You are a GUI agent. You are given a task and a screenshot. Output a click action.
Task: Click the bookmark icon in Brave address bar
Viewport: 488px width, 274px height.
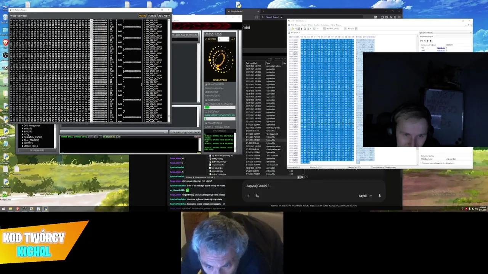point(256,17)
